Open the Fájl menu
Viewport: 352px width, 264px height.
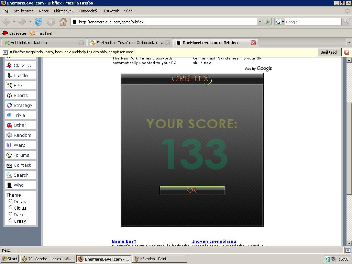[5, 11]
